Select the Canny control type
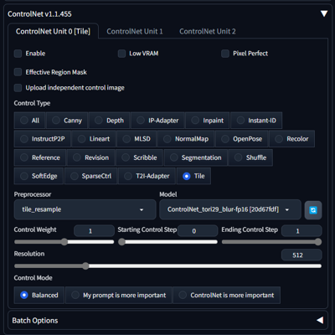 [67, 121]
